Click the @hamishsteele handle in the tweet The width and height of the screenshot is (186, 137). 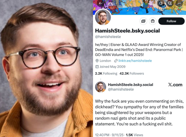(x=121, y=89)
